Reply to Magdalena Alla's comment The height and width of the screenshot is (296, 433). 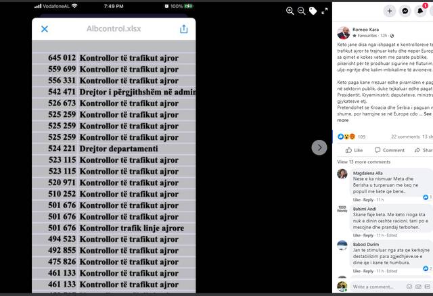tap(368, 200)
